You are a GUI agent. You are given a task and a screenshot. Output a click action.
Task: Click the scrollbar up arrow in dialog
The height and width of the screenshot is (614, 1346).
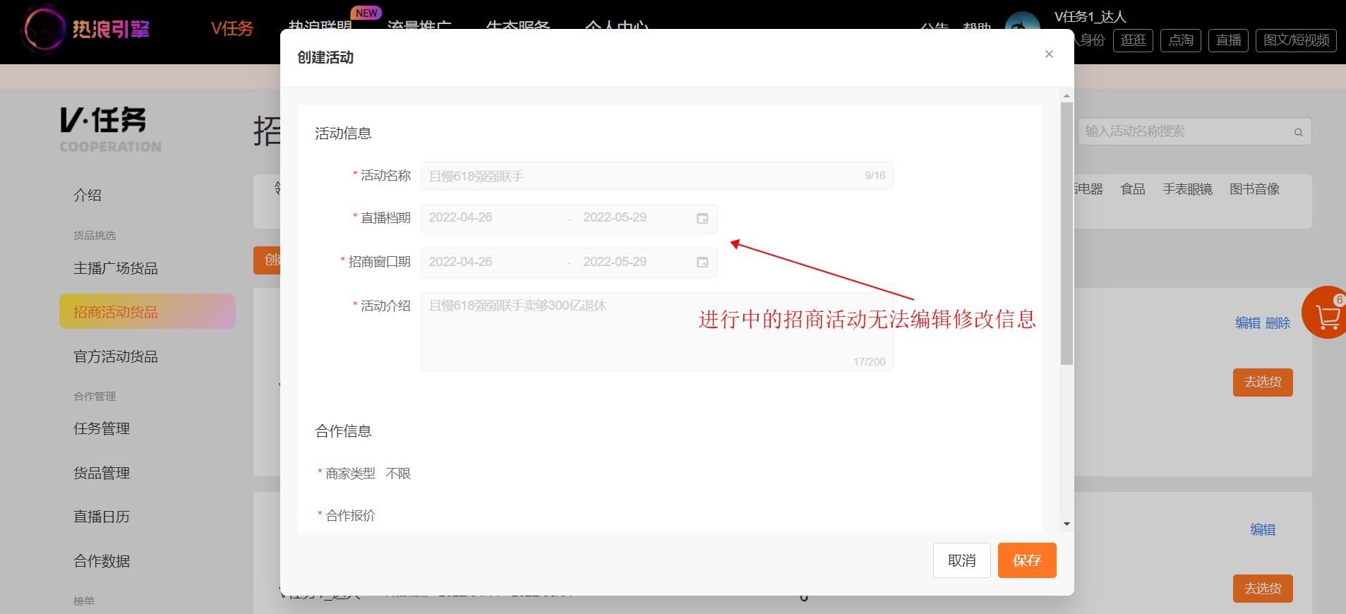[x=1066, y=95]
